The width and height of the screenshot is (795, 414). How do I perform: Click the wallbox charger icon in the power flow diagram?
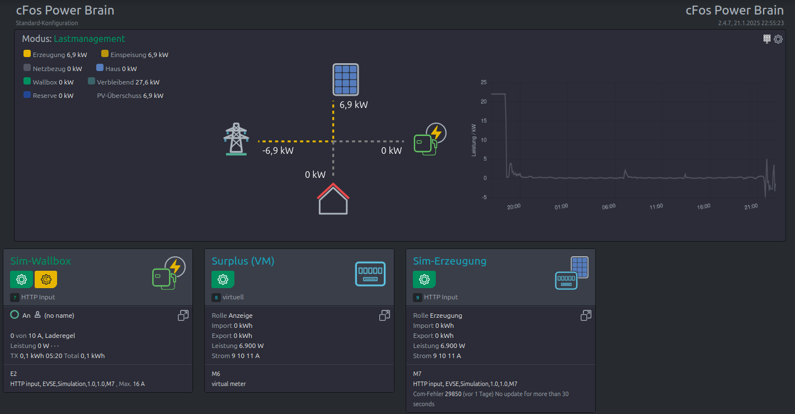430,139
